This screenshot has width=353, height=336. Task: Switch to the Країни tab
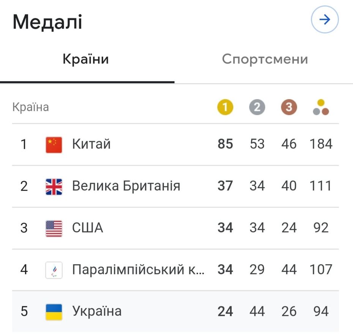[x=86, y=60]
